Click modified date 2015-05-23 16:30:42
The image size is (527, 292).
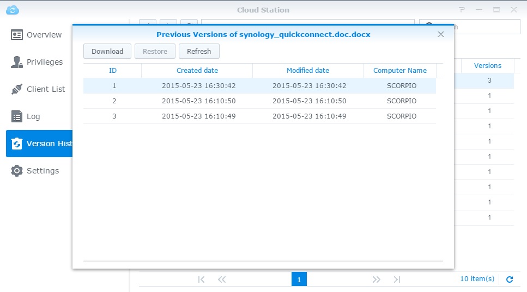coord(309,85)
